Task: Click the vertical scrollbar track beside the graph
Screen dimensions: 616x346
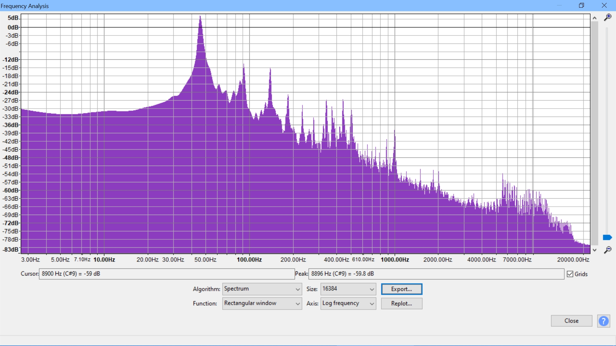Action: click(x=595, y=134)
